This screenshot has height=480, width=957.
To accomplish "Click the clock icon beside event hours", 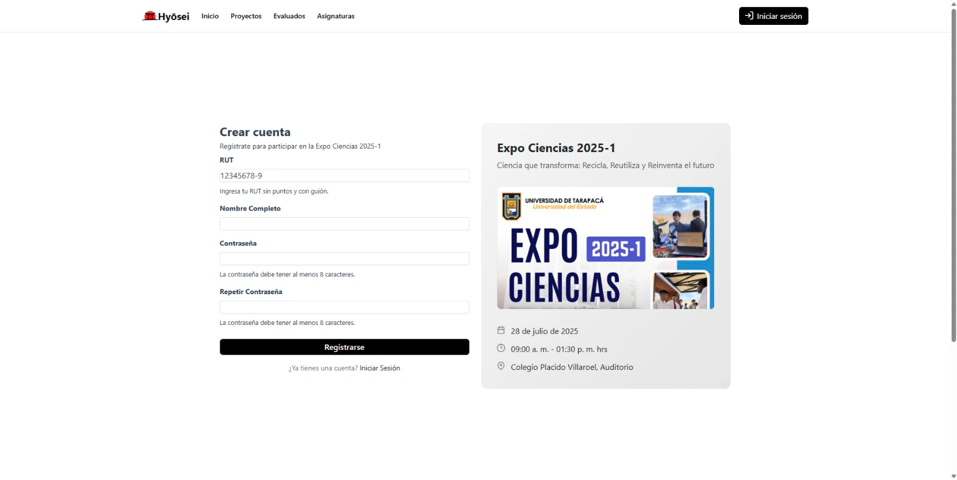I will pos(501,348).
